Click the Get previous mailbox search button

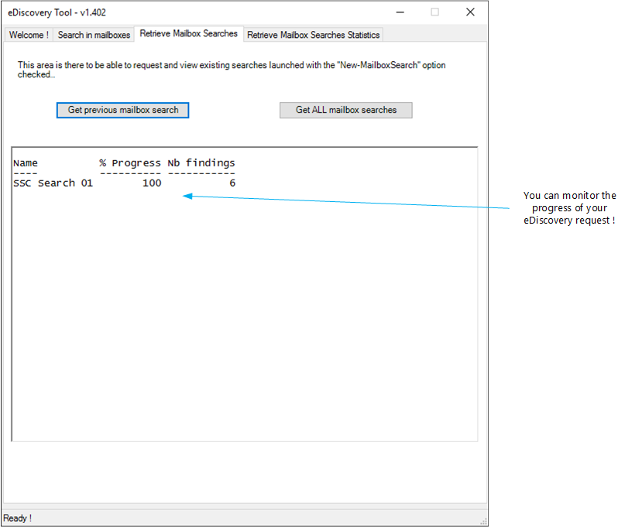click(x=122, y=110)
